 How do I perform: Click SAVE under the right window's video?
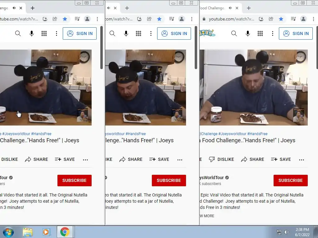281,160
